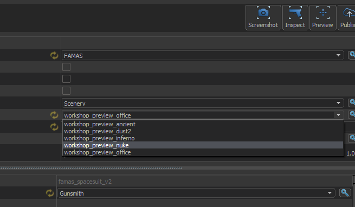Open the Gunsmith finish style dropdown
Image resolution: width=355 pixels, height=207 pixels.
[x=196, y=193]
